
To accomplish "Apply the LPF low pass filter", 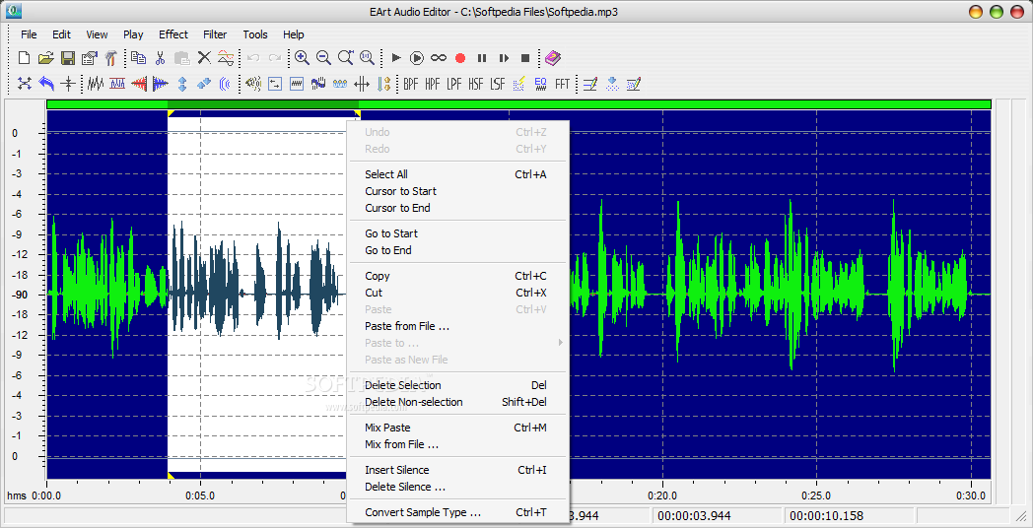I will point(454,84).
